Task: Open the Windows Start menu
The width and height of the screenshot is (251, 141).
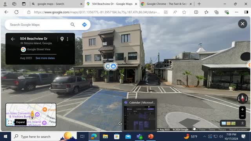Action: [5, 136]
